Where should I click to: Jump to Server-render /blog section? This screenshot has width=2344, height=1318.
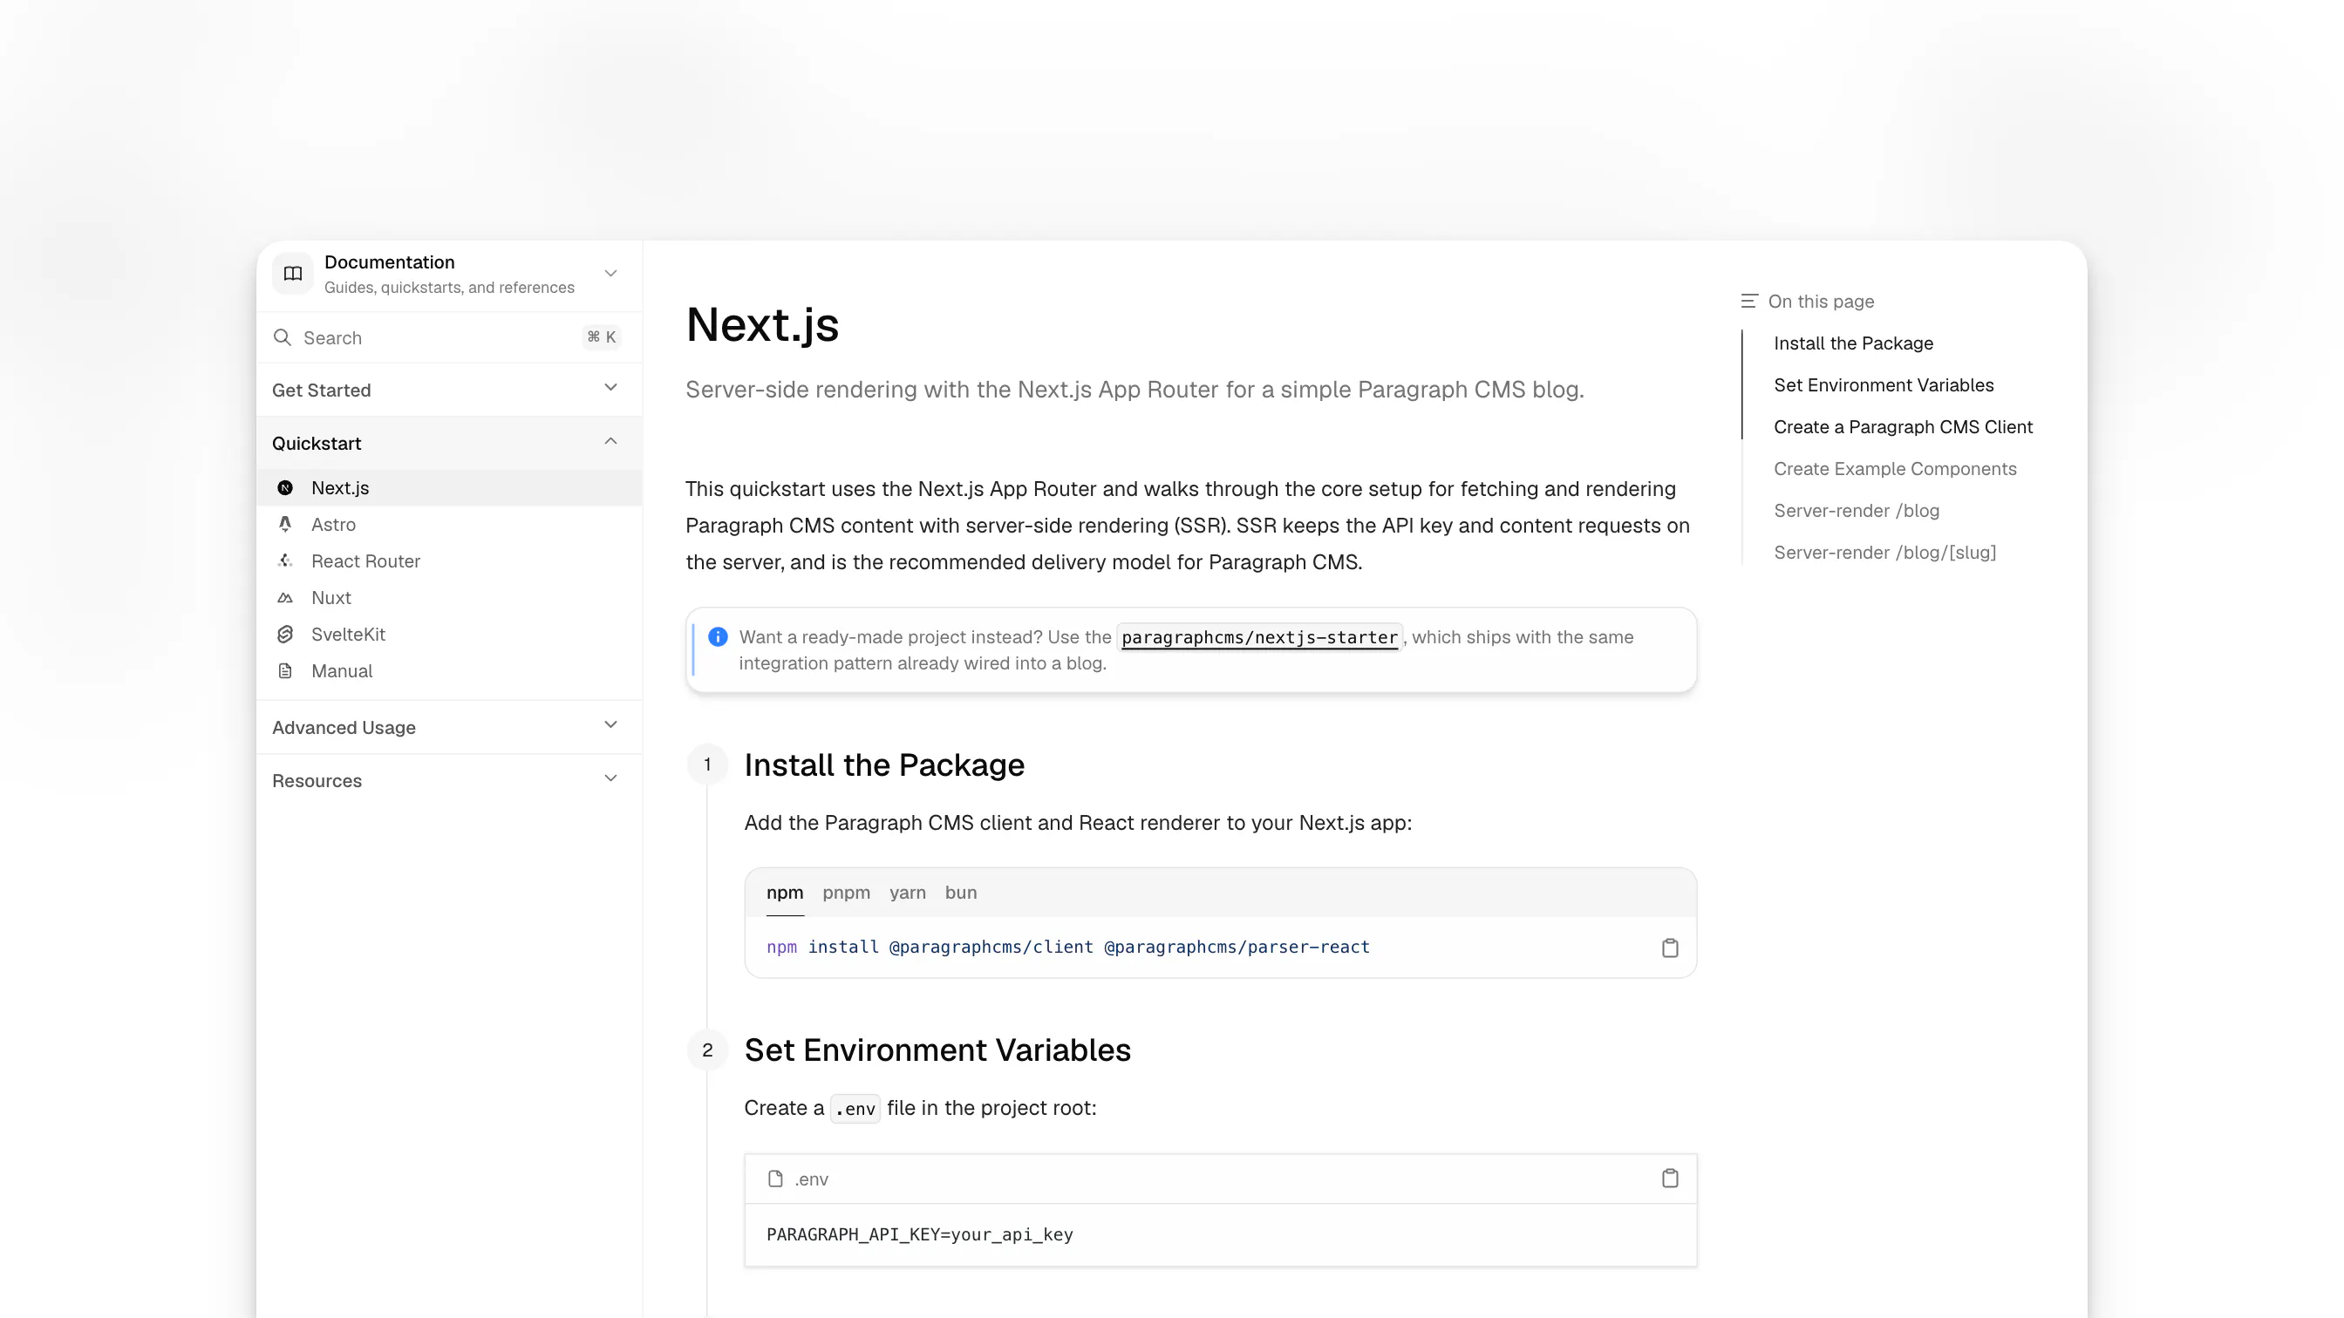(x=1857, y=511)
